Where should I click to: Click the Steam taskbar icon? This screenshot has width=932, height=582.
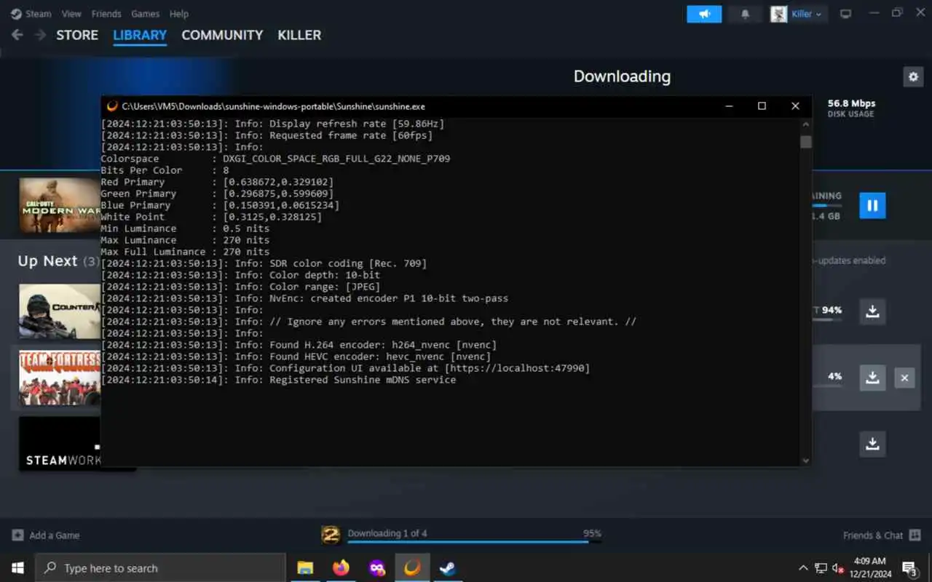click(448, 567)
